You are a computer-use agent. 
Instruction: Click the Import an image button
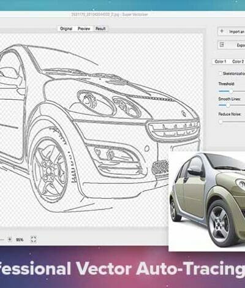[x=232, y=32]
